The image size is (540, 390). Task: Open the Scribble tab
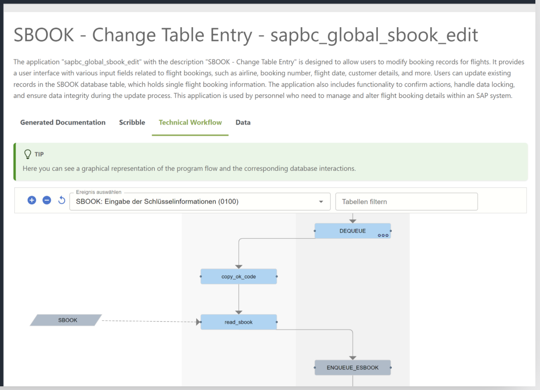tap(132, 122)
